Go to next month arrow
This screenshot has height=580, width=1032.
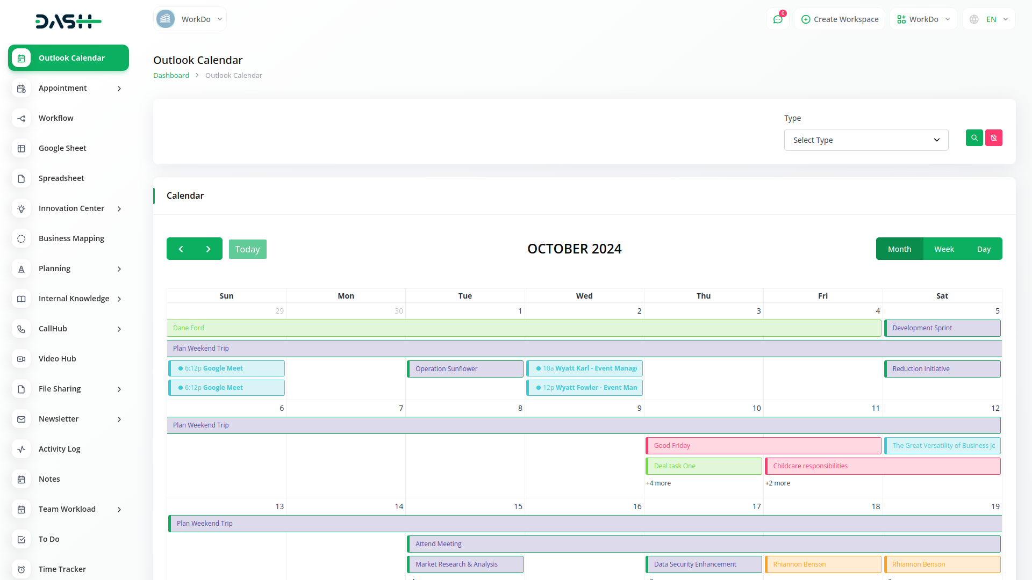click(209, 249)
